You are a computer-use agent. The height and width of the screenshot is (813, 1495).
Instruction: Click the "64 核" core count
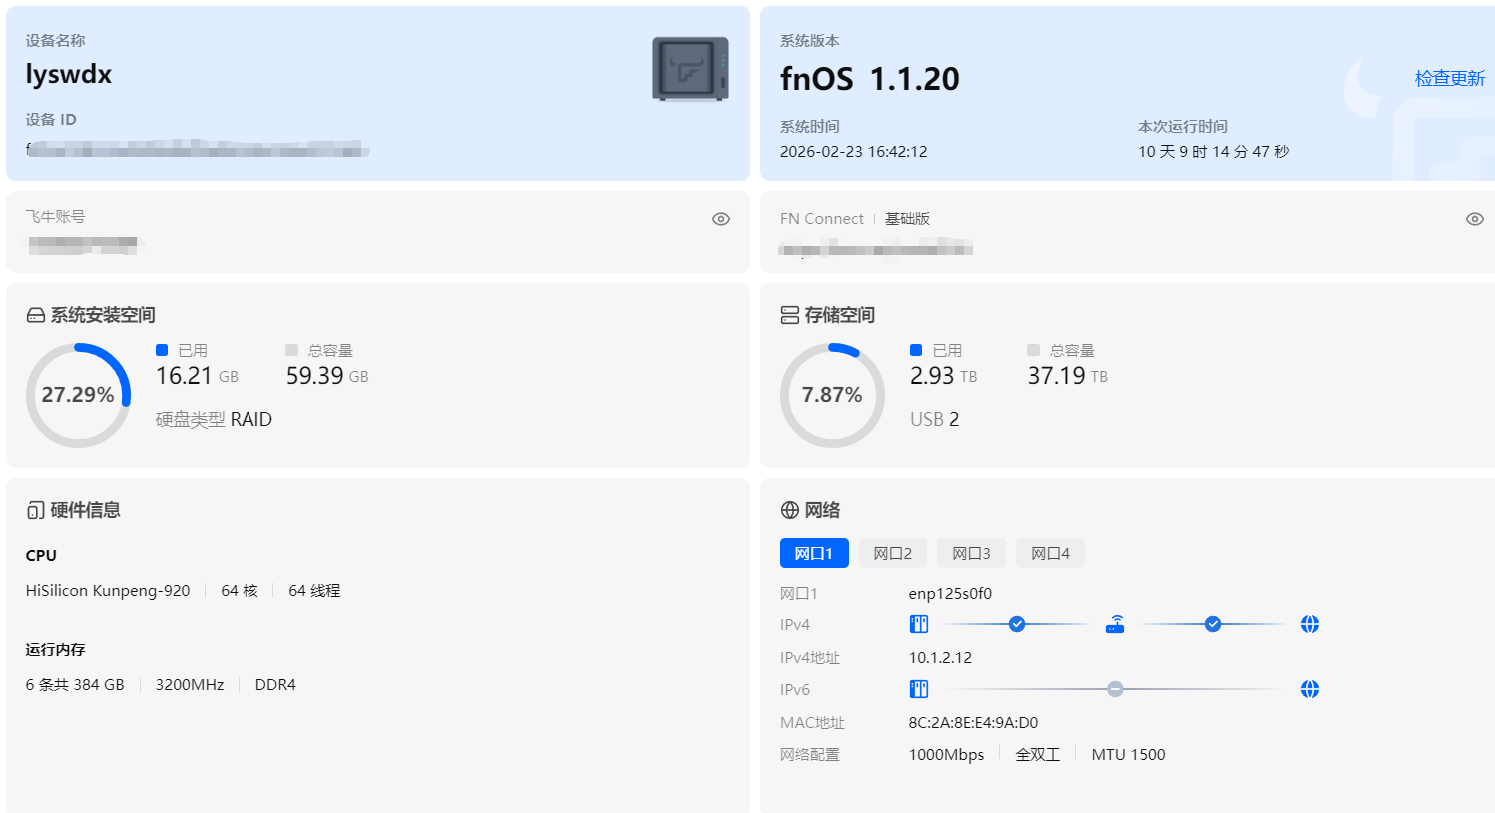240,591
